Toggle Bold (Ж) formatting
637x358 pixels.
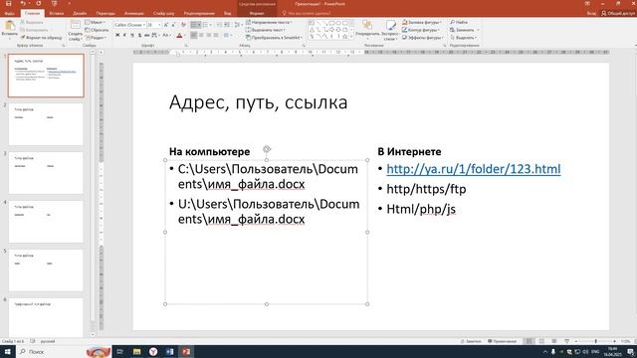point(117,36)
